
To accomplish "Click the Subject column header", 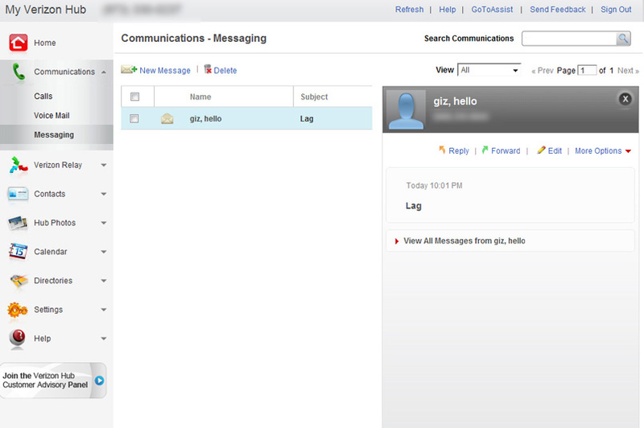I will pos(314,97).
